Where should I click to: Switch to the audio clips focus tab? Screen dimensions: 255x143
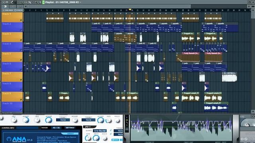click(x=5, y=6)
